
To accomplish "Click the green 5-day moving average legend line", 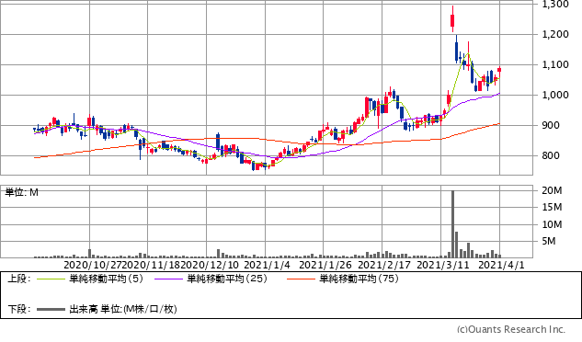I will [51, 279].
